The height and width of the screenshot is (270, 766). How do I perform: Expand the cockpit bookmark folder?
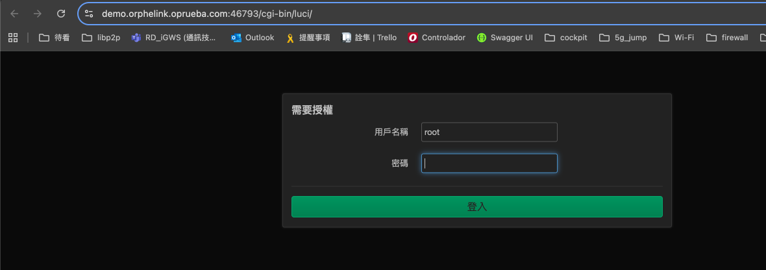tap(566, 38)
